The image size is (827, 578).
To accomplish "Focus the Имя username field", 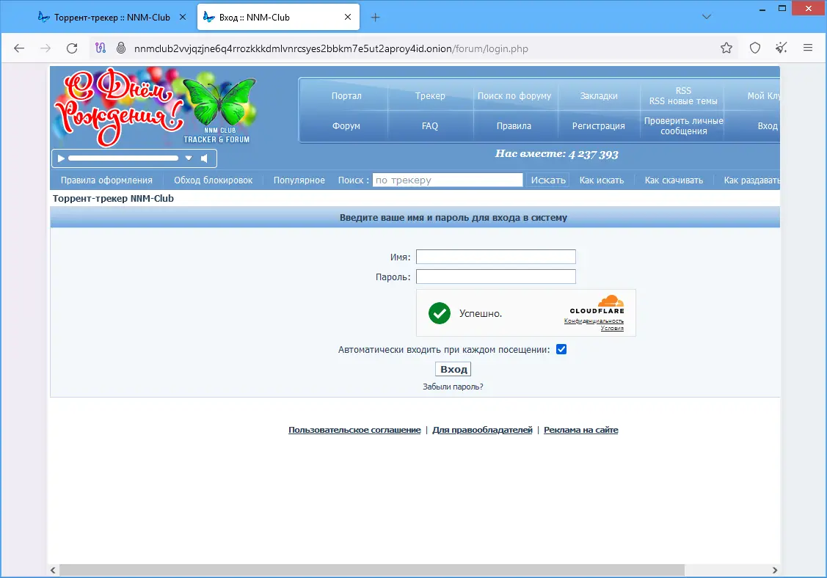I will (496, 257).
